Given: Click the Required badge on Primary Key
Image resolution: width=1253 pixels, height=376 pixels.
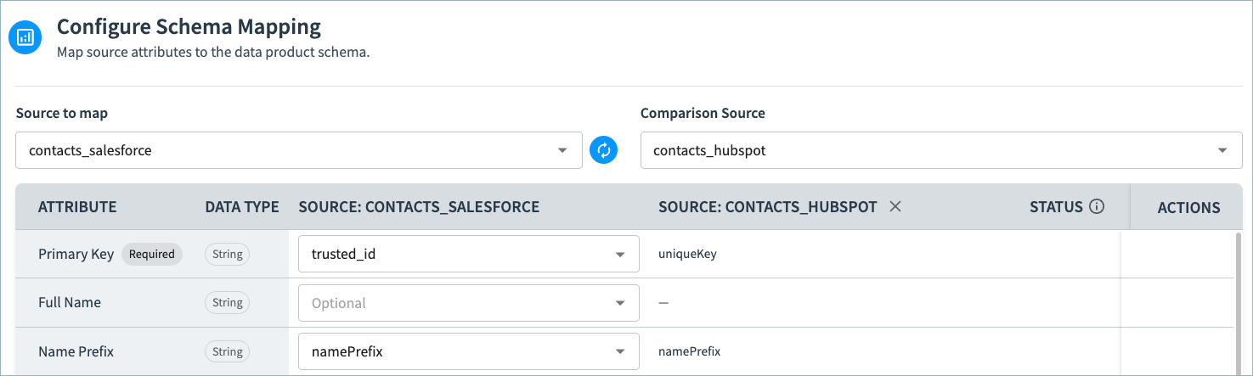Looking at the screenshot, I should tap(152, 254).
